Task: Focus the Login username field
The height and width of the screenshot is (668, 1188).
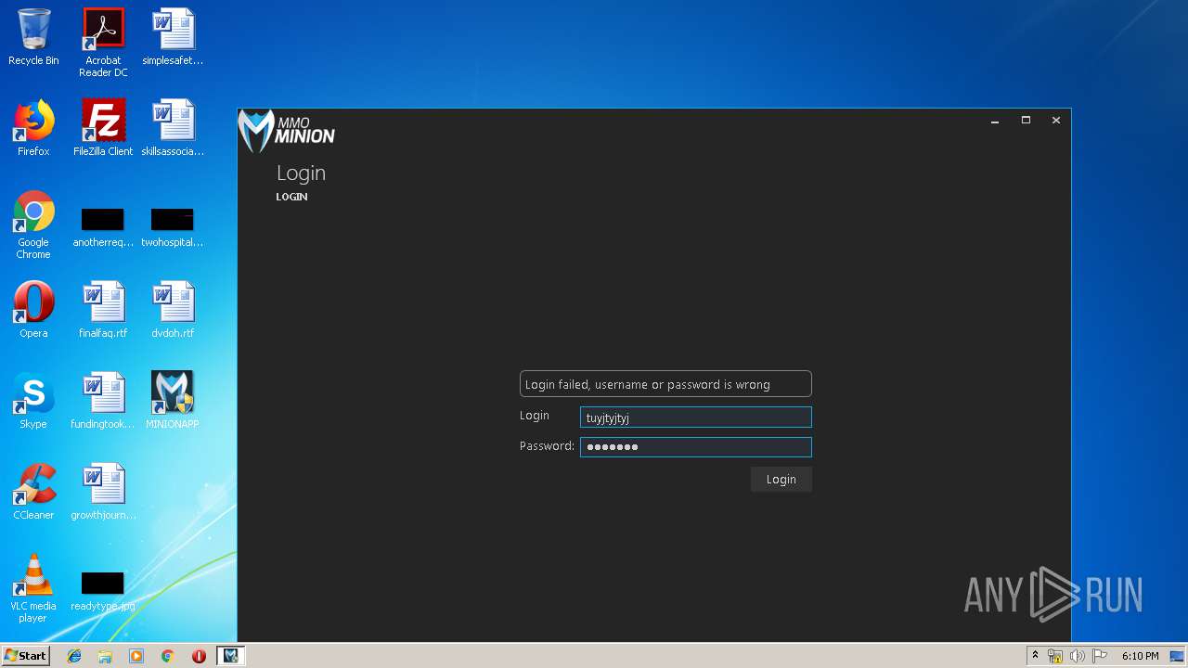Action: click(696, 417)
